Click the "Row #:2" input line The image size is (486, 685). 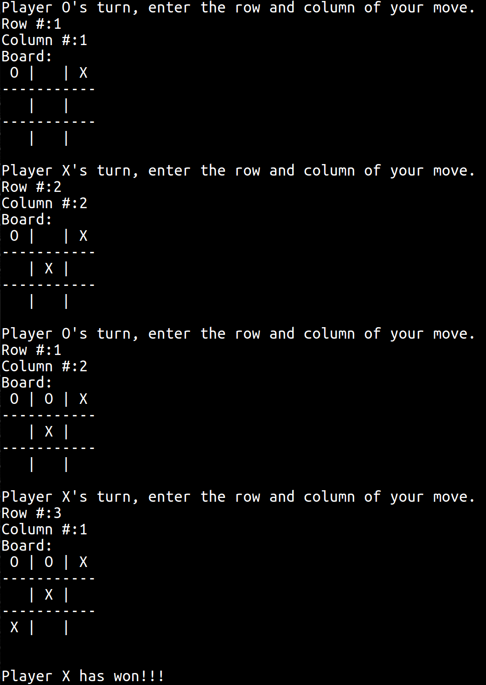(32, 187)
